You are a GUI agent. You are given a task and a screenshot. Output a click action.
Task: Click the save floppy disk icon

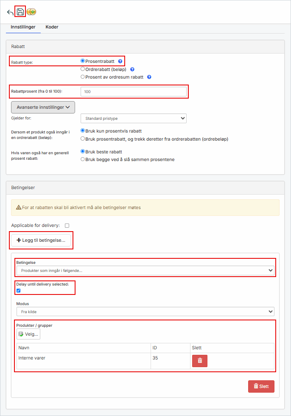coord(20,12)
